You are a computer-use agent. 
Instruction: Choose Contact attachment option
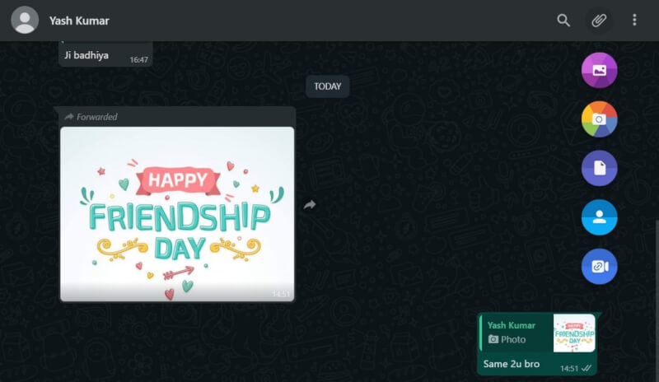pos(600,217)
